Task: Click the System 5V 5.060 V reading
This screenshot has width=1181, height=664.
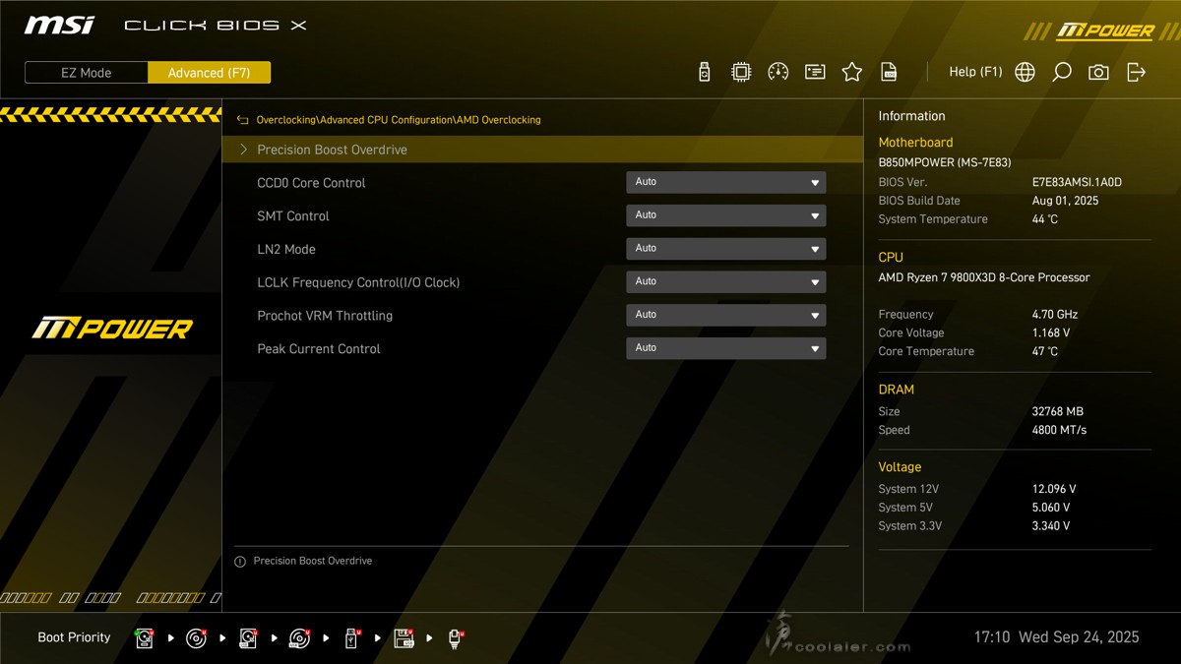Action: 1051,508
